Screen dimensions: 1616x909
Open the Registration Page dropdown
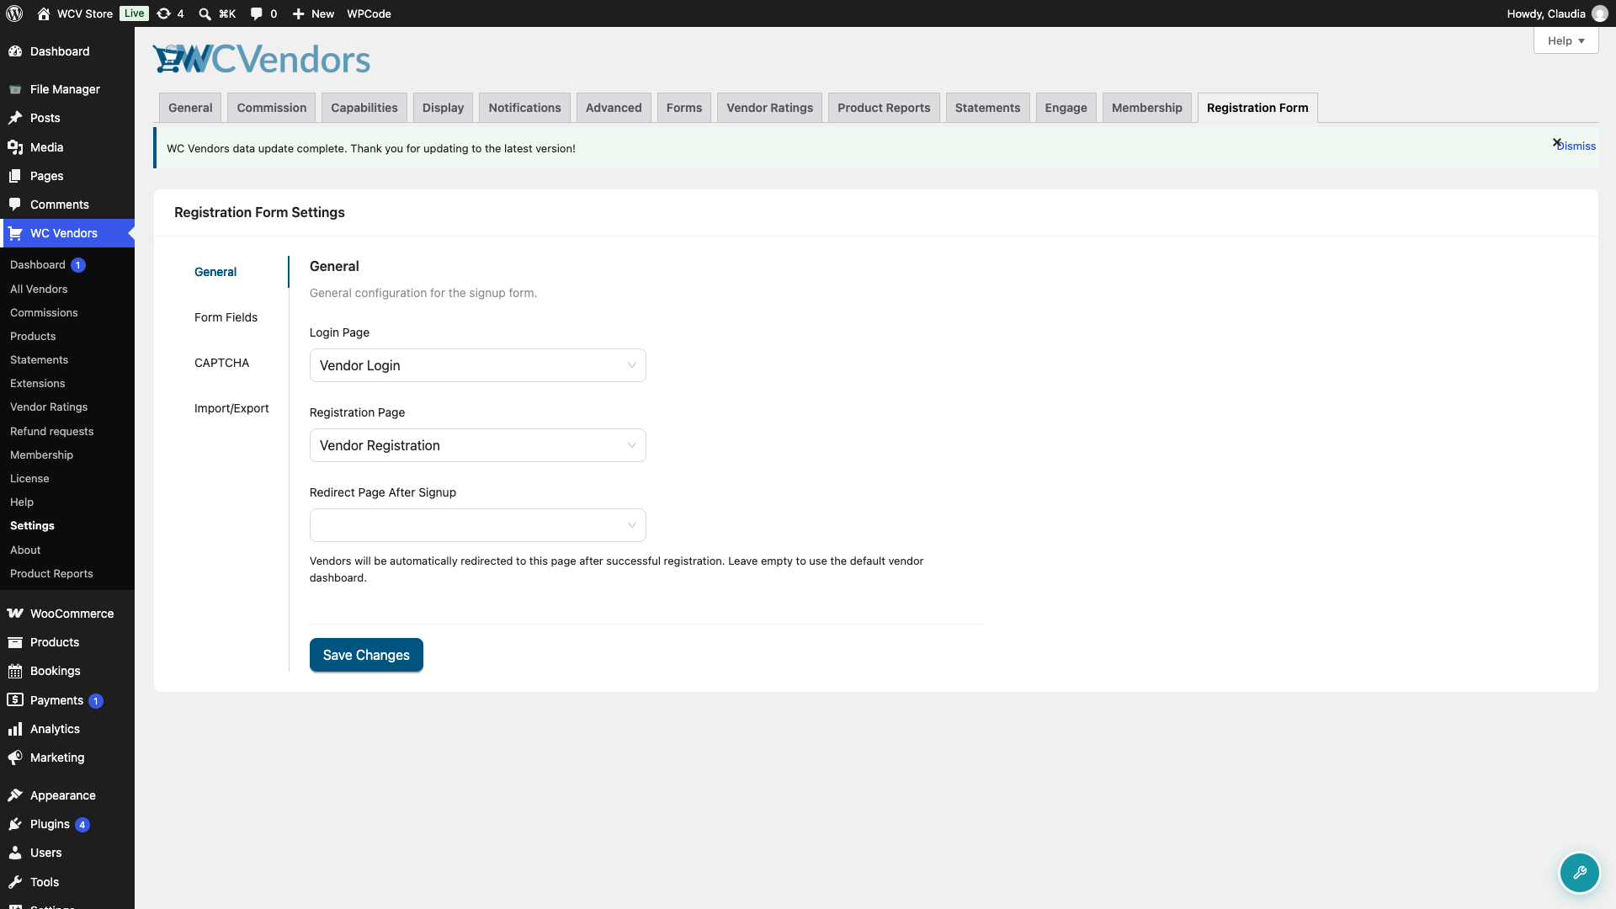tap(477, 445)
